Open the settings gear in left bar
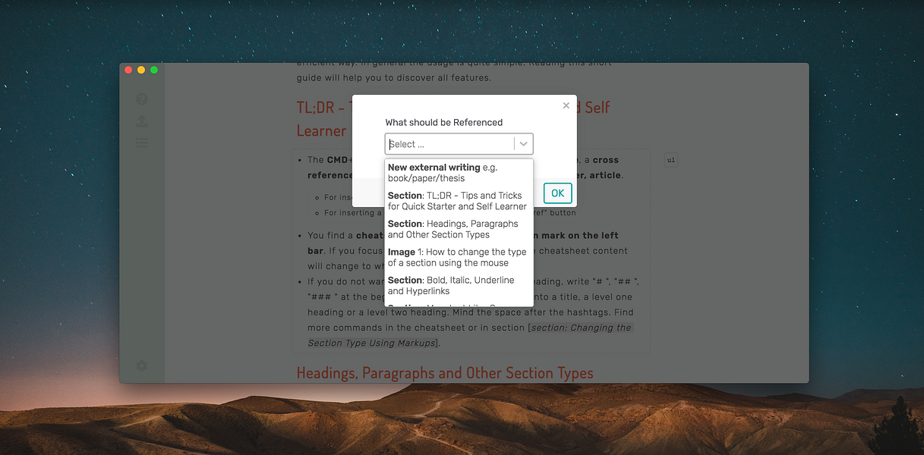The height and width of the screenshot is (455, 924). 141,366
